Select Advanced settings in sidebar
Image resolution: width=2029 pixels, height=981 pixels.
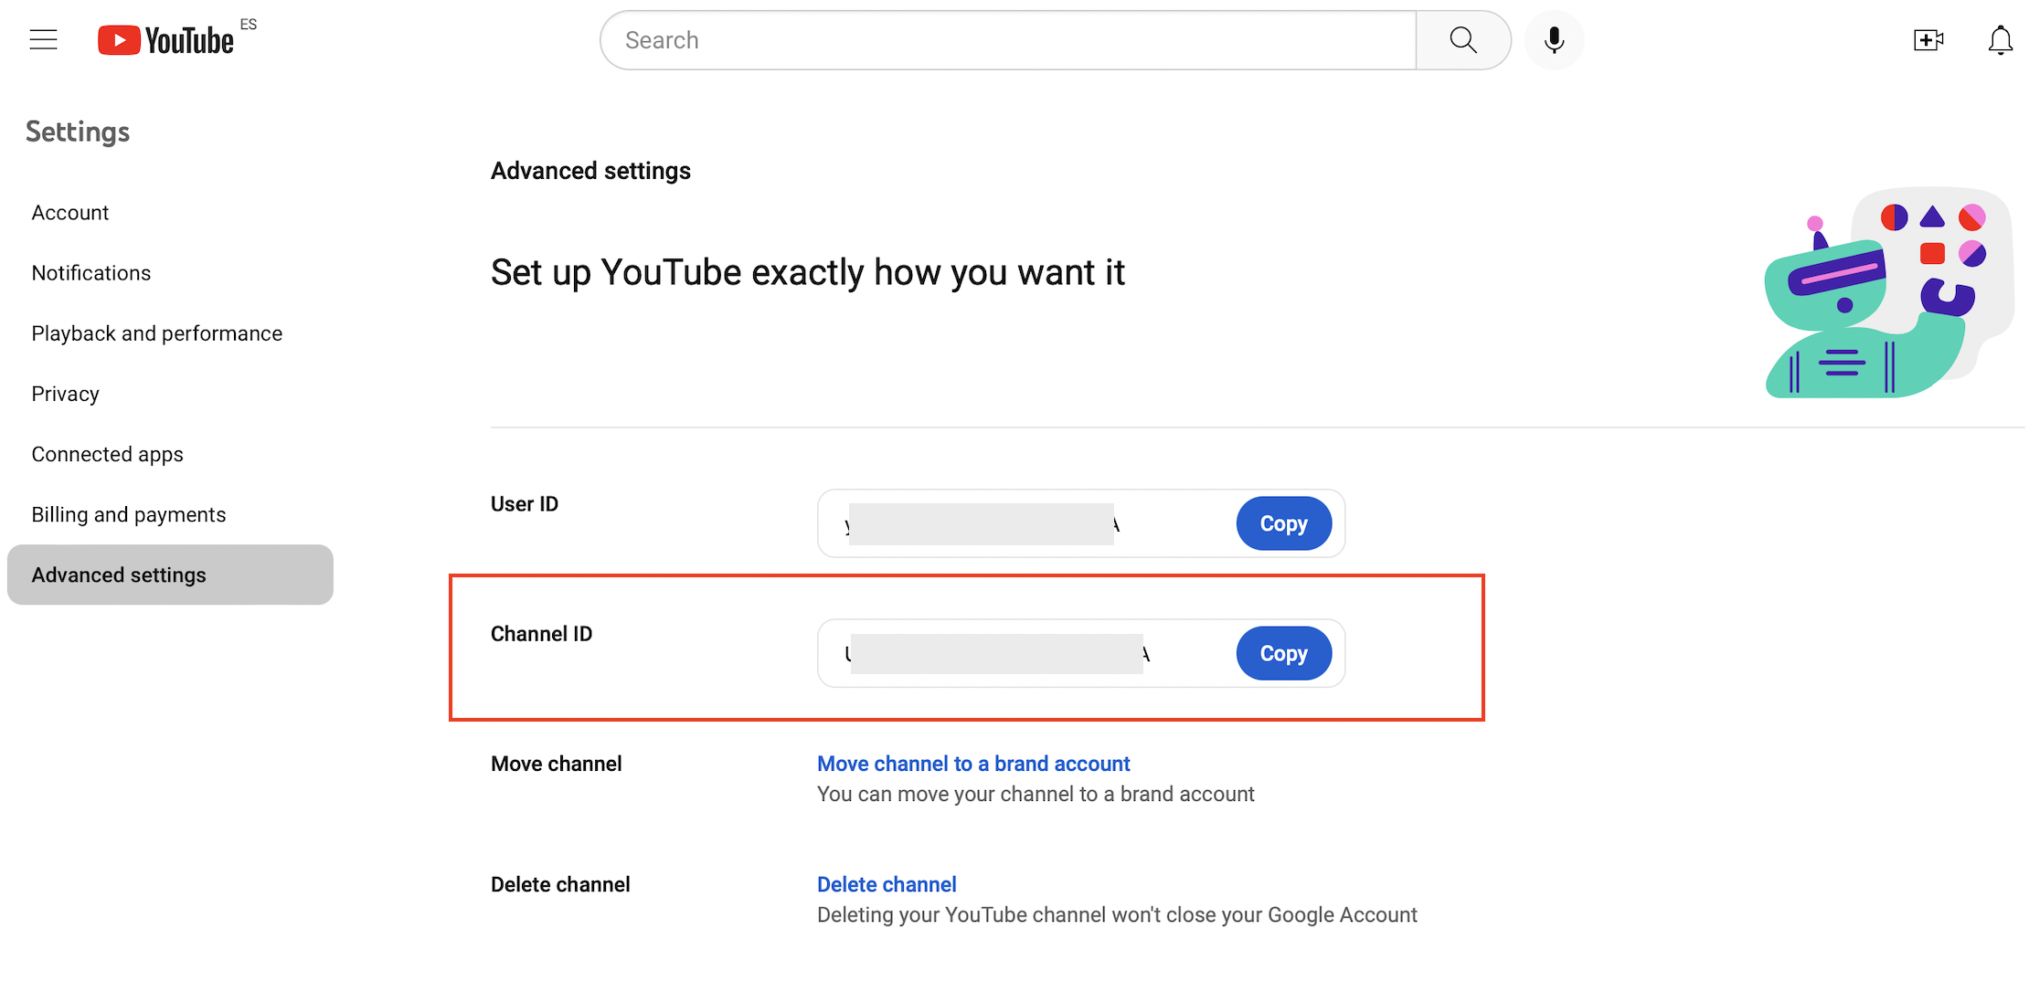[170, 575]
